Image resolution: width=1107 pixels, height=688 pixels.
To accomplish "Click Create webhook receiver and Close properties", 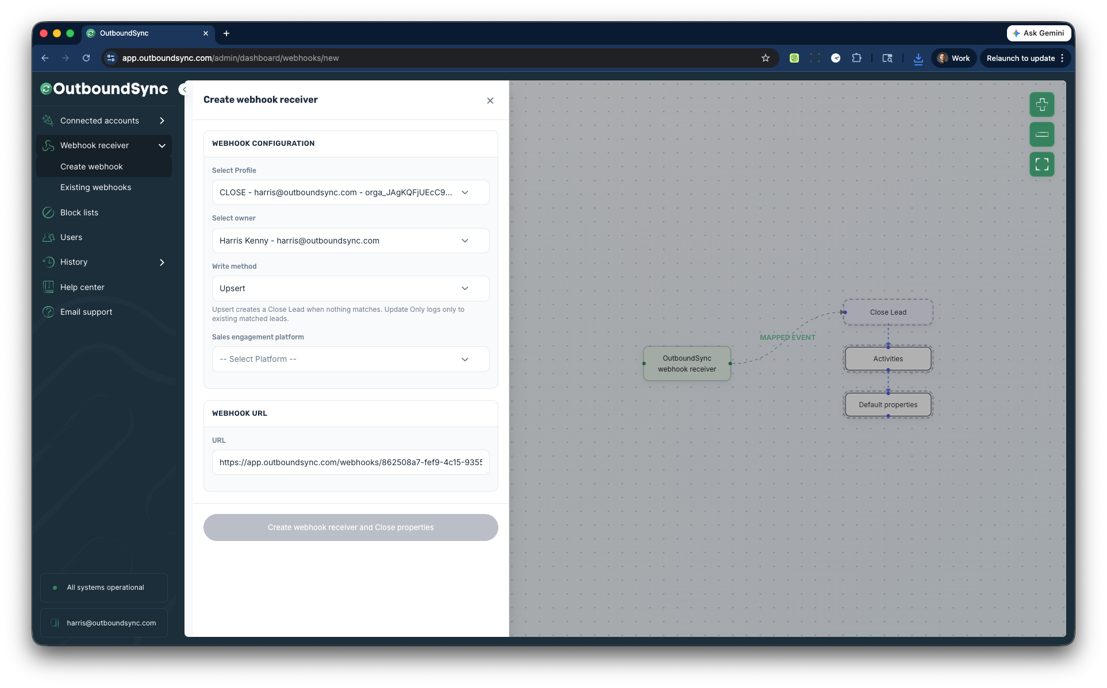I will tap(350, 527).
